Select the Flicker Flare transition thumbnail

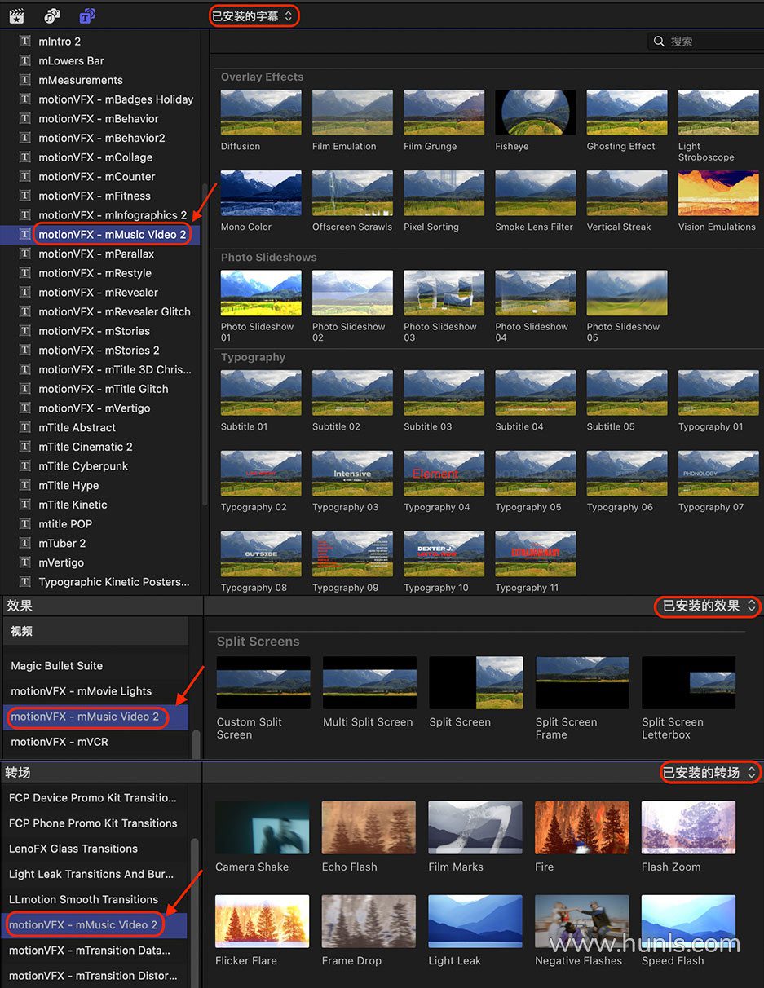[263, 921]
